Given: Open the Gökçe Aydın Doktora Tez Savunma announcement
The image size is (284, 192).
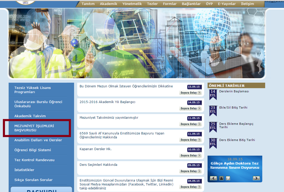Looking at the screenshot, I should (235, 165).
